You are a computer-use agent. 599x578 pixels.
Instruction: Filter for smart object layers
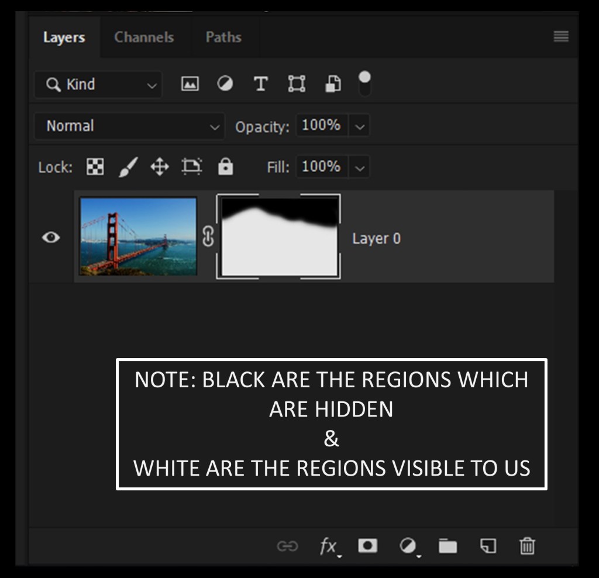[333, 84]
